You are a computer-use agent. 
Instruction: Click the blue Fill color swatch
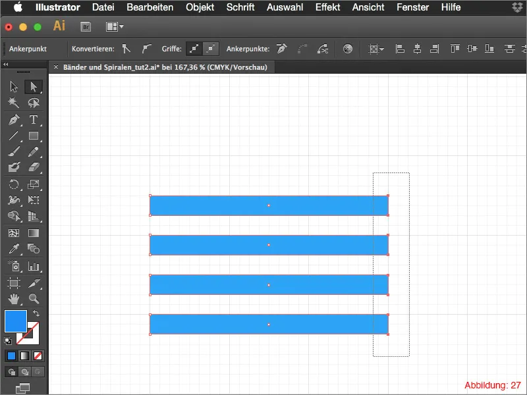point(15,321)
